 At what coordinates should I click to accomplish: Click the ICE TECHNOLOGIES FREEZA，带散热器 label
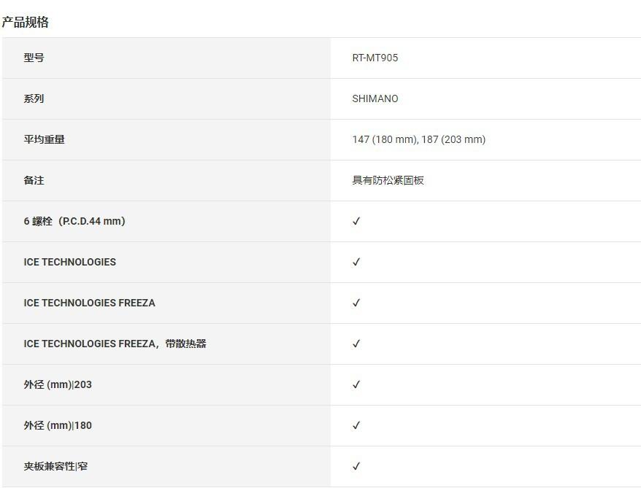click(115, 344)
